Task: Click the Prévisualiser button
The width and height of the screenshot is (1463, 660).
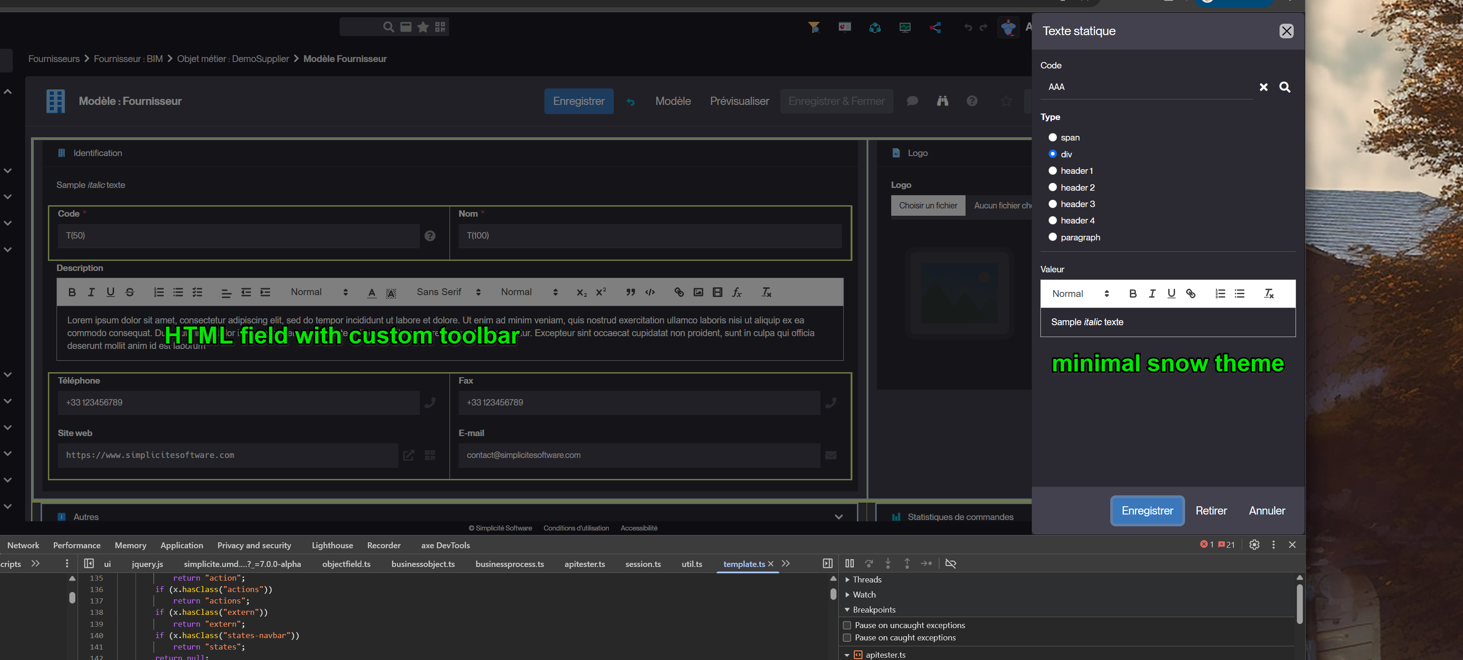Action: click(739, 101)
